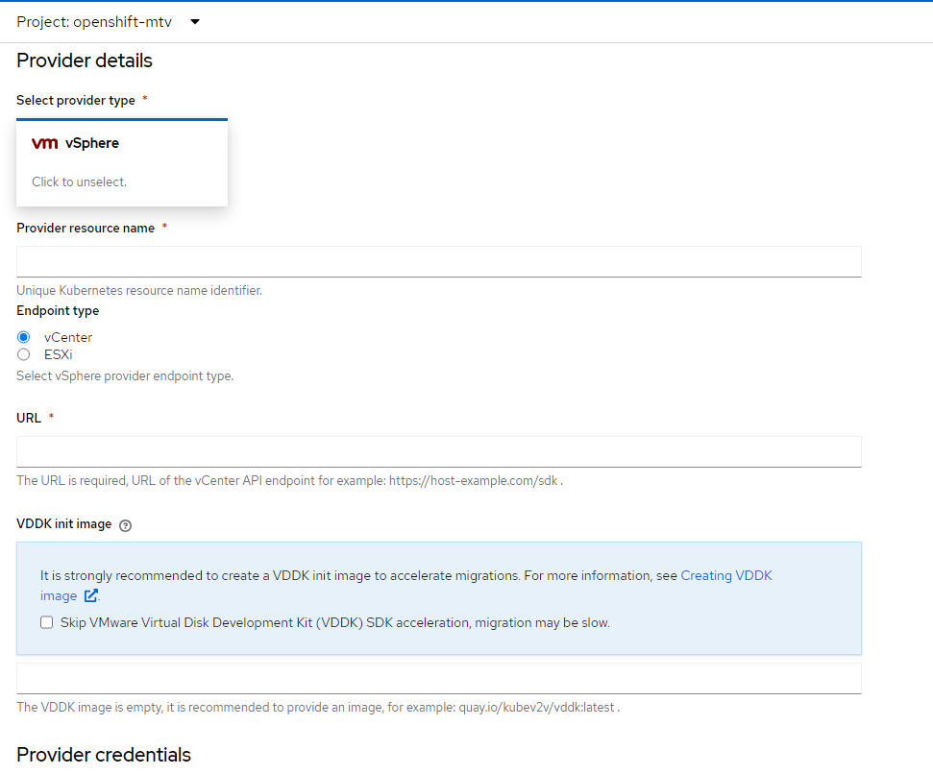This screenshot has height=774, width=933.
Task: Click the VMware vm logo icon
Action: (44, 143)
